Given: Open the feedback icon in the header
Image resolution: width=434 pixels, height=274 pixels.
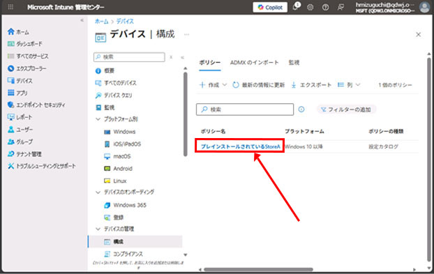Looking at the screenshot, I should (x=341, y=8).
